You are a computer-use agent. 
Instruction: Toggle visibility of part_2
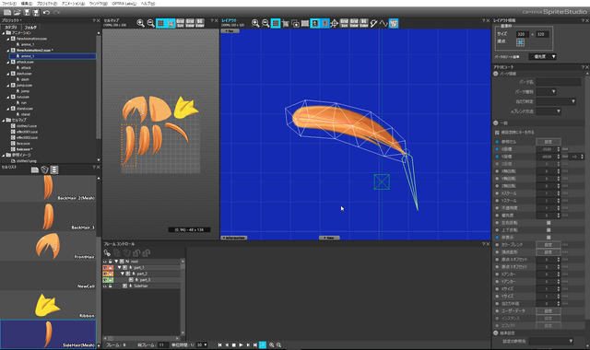click(105, 274)
